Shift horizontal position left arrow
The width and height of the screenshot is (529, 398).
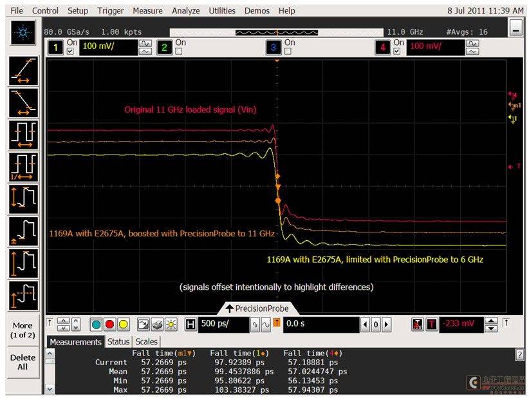click(366, 325)
